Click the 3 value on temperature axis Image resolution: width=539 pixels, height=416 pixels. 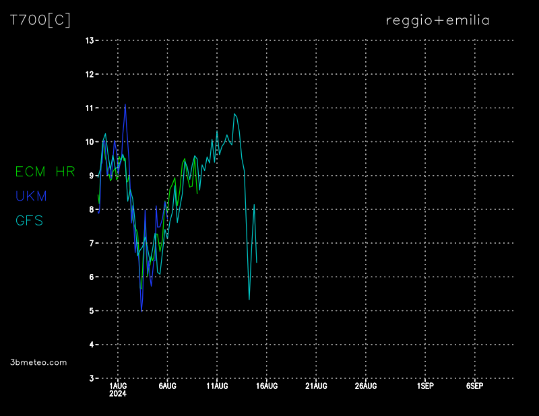(x=90, y=378)
